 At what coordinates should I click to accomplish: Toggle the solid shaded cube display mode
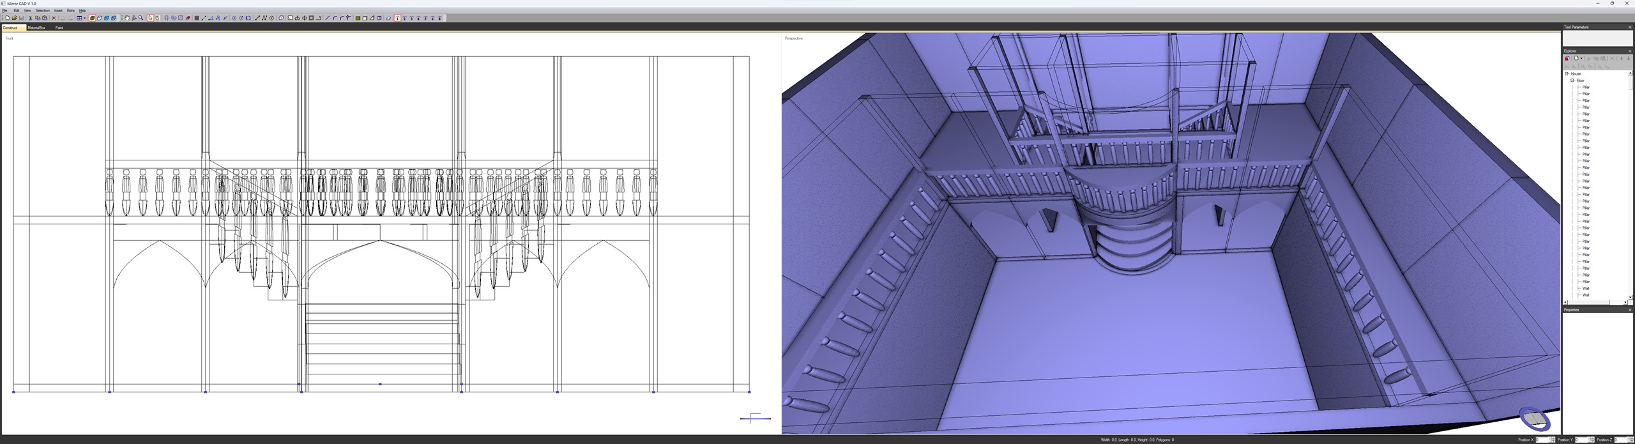tap(92, 18)
